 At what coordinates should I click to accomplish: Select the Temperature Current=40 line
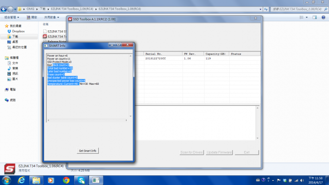(73, 84)
